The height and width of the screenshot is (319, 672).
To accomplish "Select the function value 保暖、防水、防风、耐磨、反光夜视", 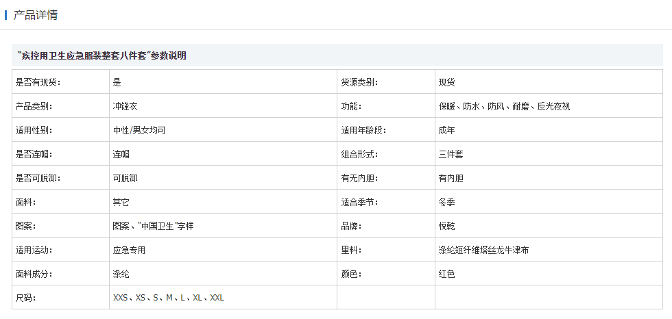I will (x=504, y=107).
